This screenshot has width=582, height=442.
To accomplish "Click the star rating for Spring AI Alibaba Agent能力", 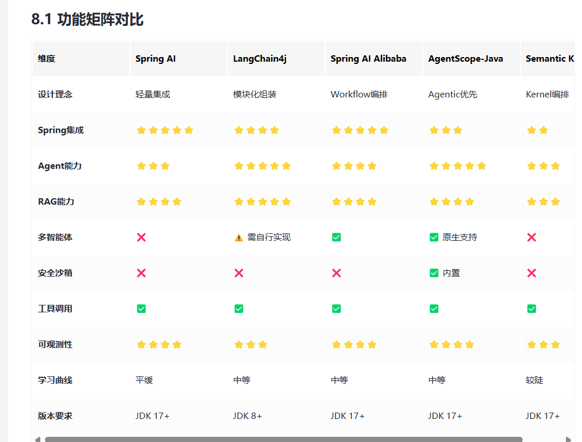I will click(x=355, y=165).
